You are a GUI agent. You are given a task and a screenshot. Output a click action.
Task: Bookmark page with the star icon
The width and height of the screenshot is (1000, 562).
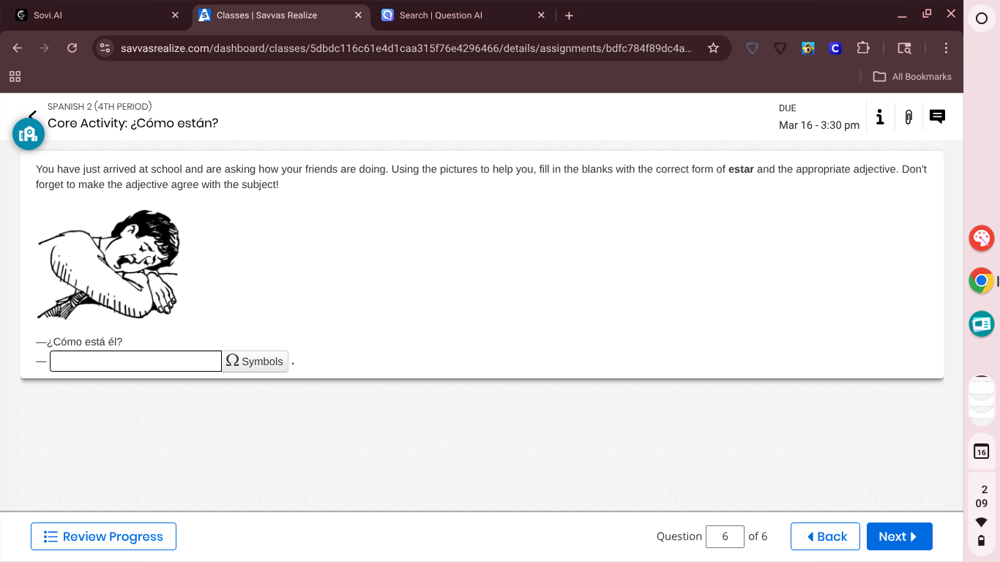pyautogui.click(x=713, y=48)
